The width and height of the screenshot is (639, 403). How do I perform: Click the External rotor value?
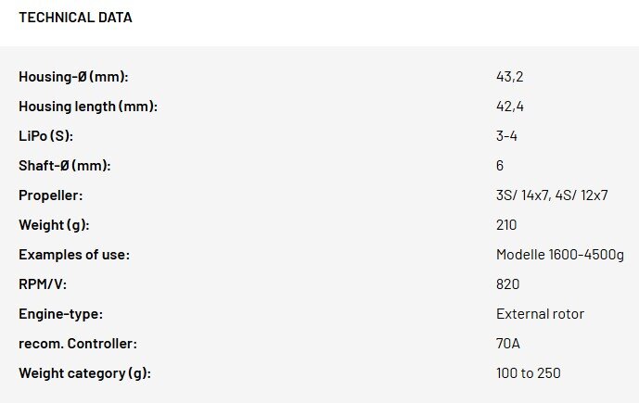(x=540, y=314)
